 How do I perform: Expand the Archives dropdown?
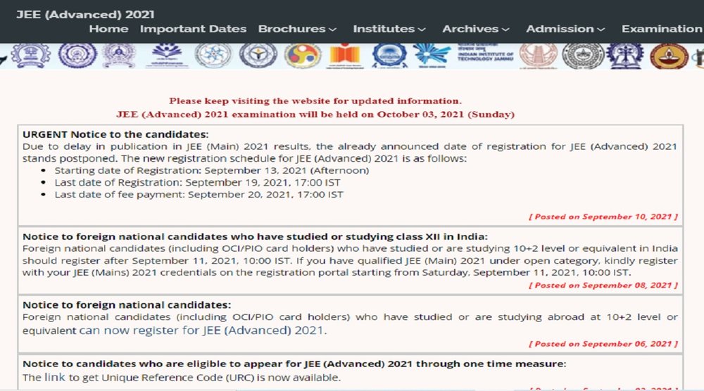(x=475, y=29)
